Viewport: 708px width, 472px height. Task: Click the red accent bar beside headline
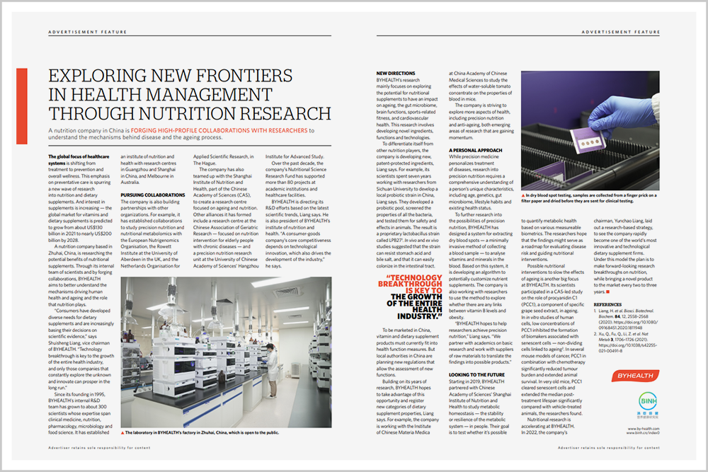[x=22, y=106]
